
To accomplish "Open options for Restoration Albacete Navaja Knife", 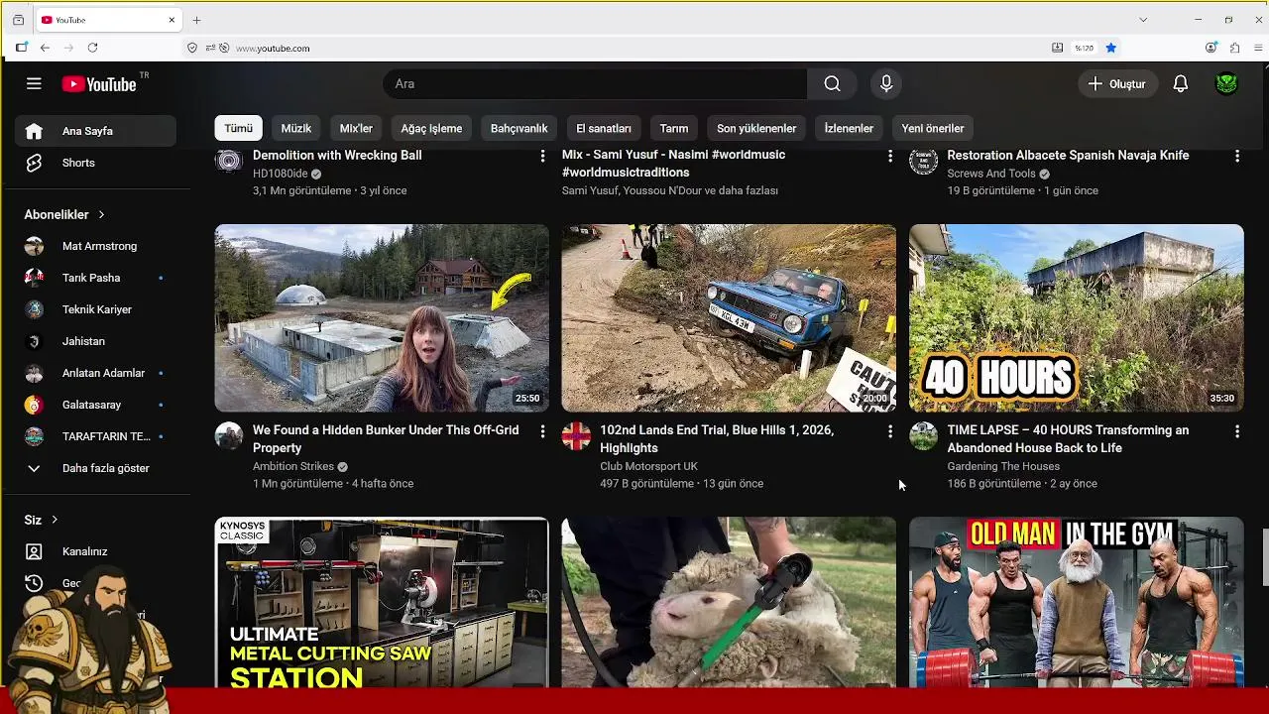I will click(x=1236, y=157).
